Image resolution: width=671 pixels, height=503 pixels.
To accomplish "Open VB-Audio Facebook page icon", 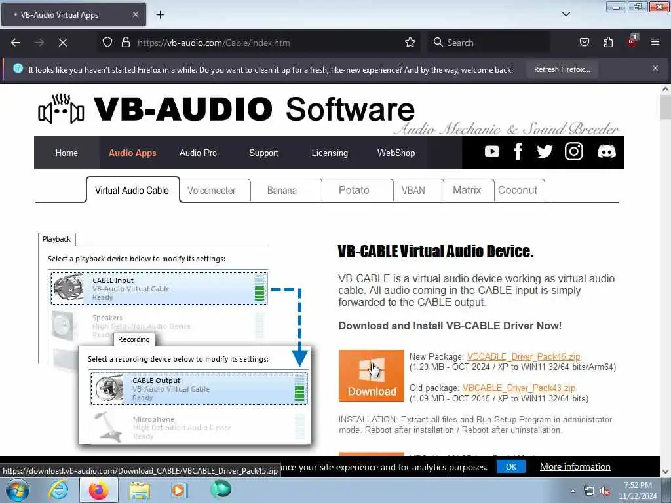I will [518, 151].
